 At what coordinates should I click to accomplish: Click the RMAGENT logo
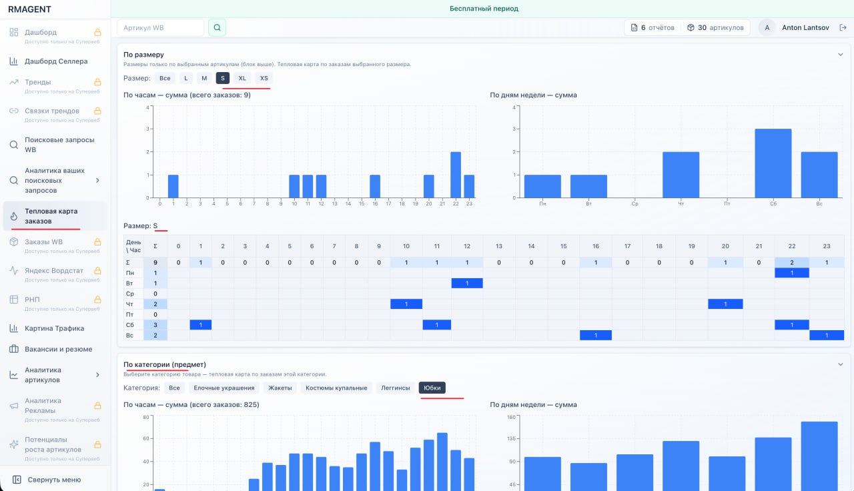pyautogui.click(x=29, y=9)
